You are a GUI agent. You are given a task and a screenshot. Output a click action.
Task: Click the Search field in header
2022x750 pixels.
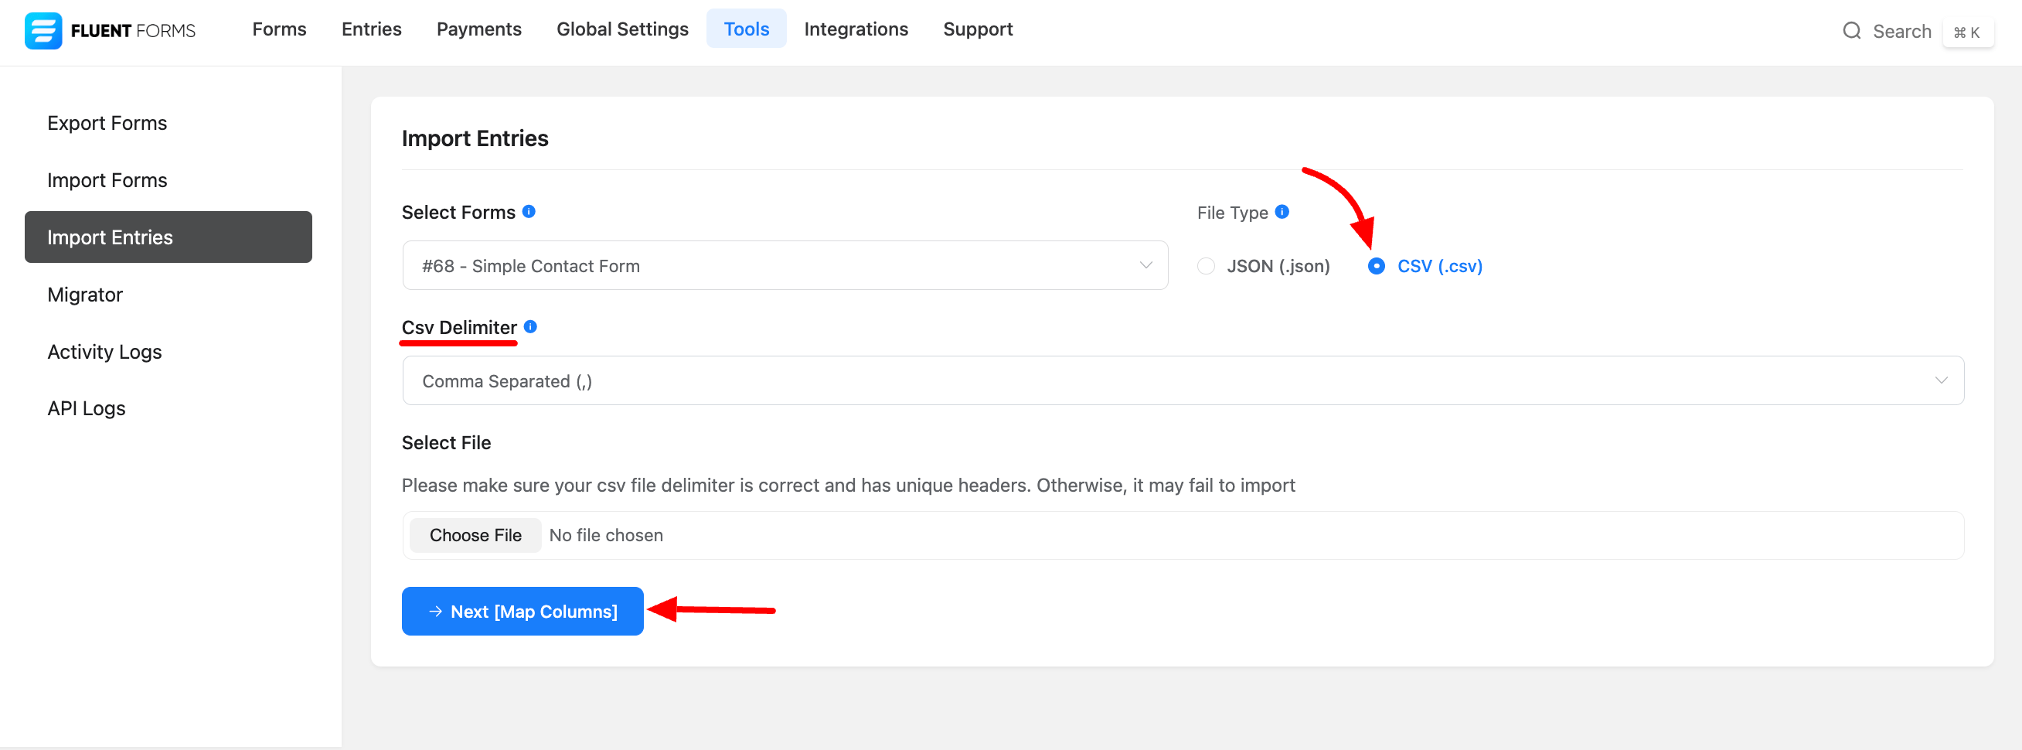click(x=1901, y=32)
